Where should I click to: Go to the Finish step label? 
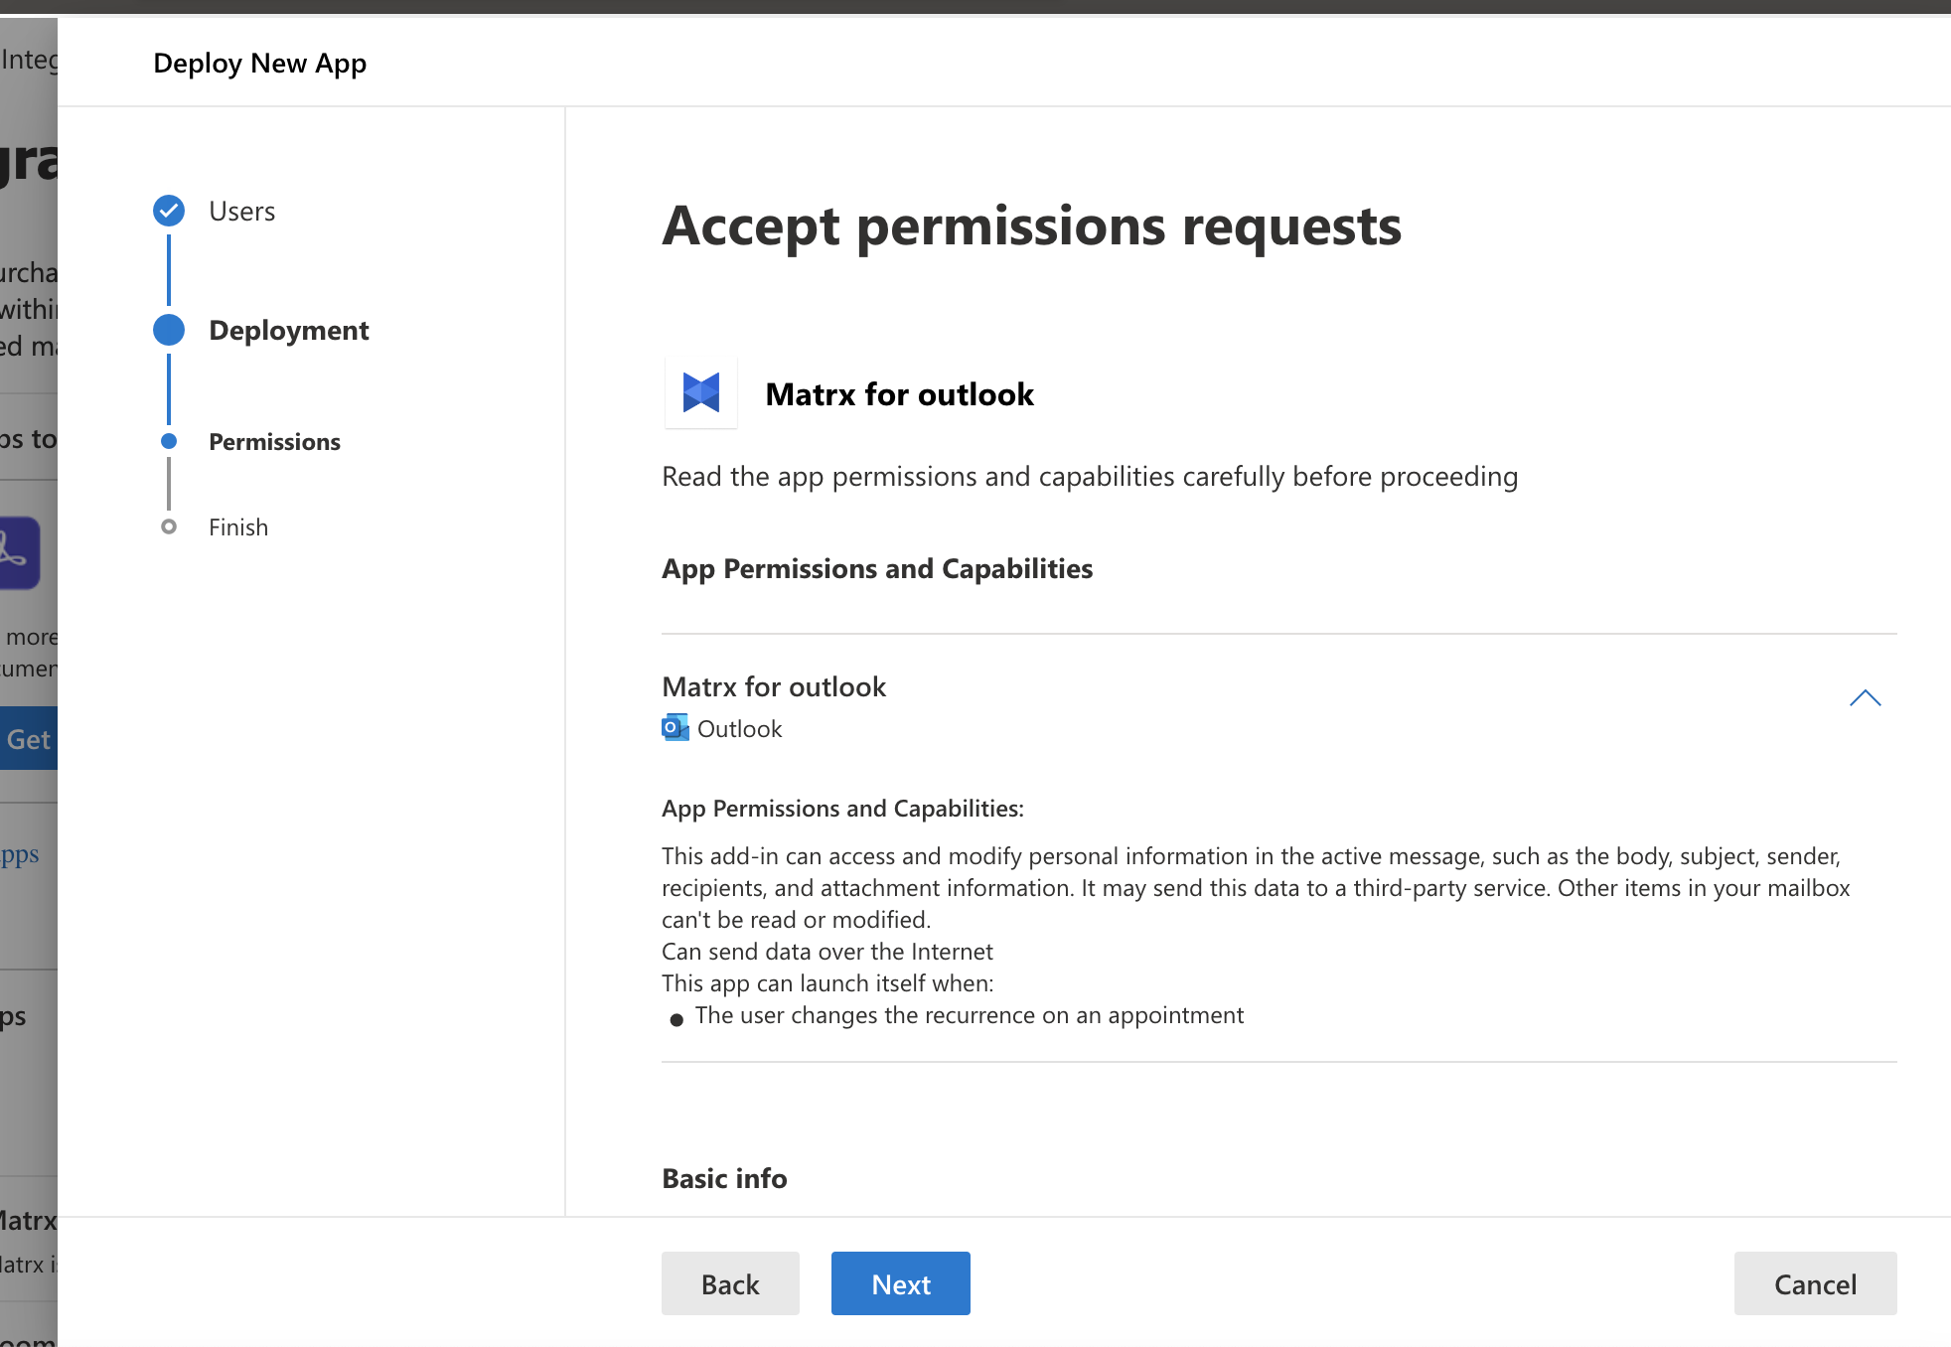pos(238,527)
